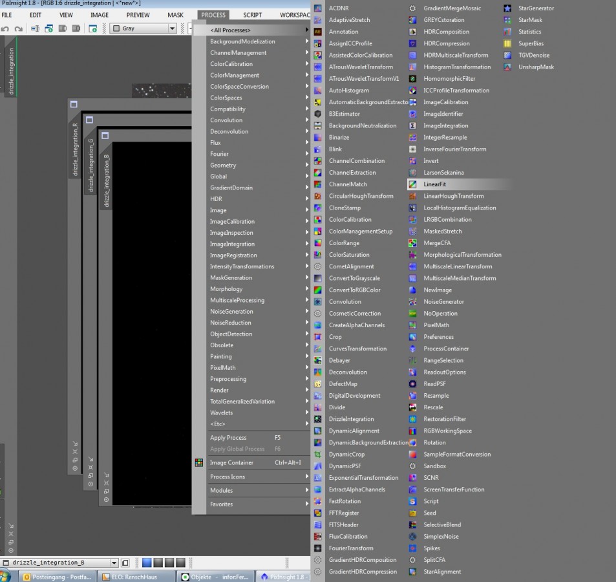Click the DrizzleIntegration process icon
Screen dimensions: 616x582
pyautogui.click(x=318, y=419)
